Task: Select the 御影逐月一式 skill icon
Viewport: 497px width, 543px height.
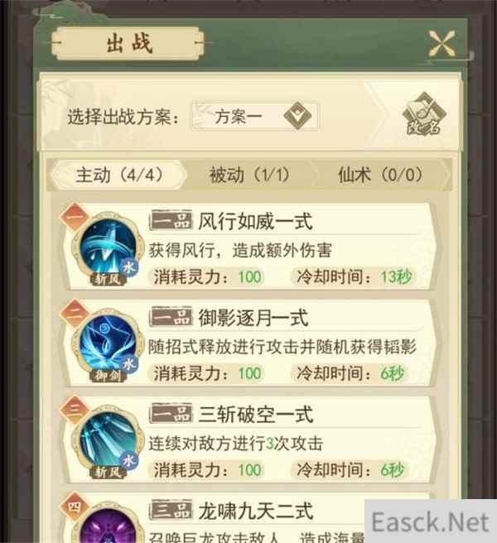Action: pyautogui.click(x=109, y=344)
